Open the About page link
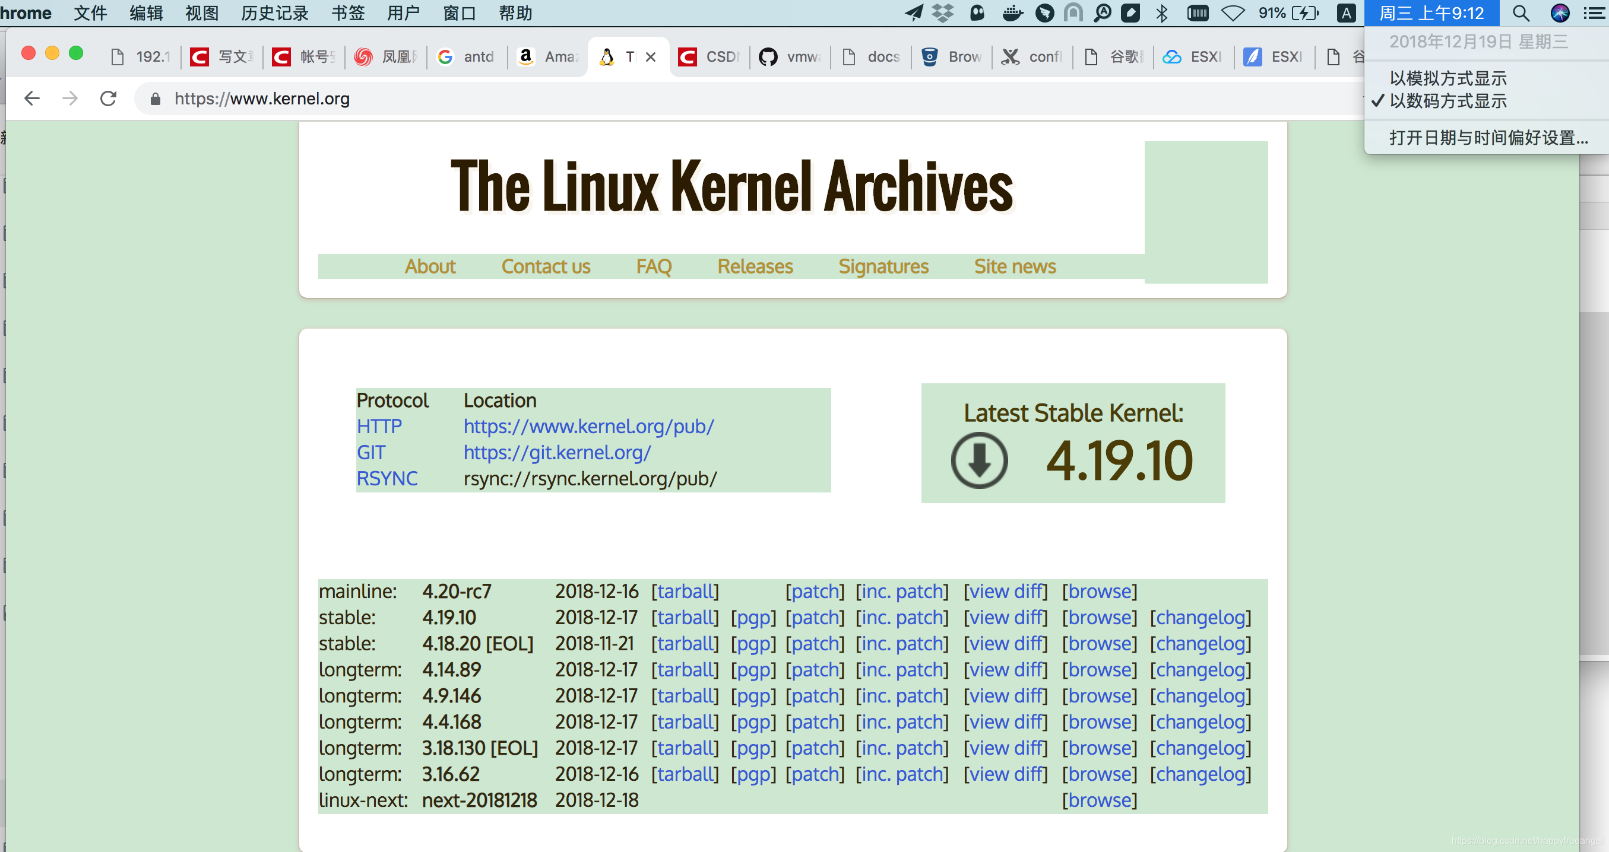The height and width of the screenshot is (852, 1609). (x=430, y=266)
